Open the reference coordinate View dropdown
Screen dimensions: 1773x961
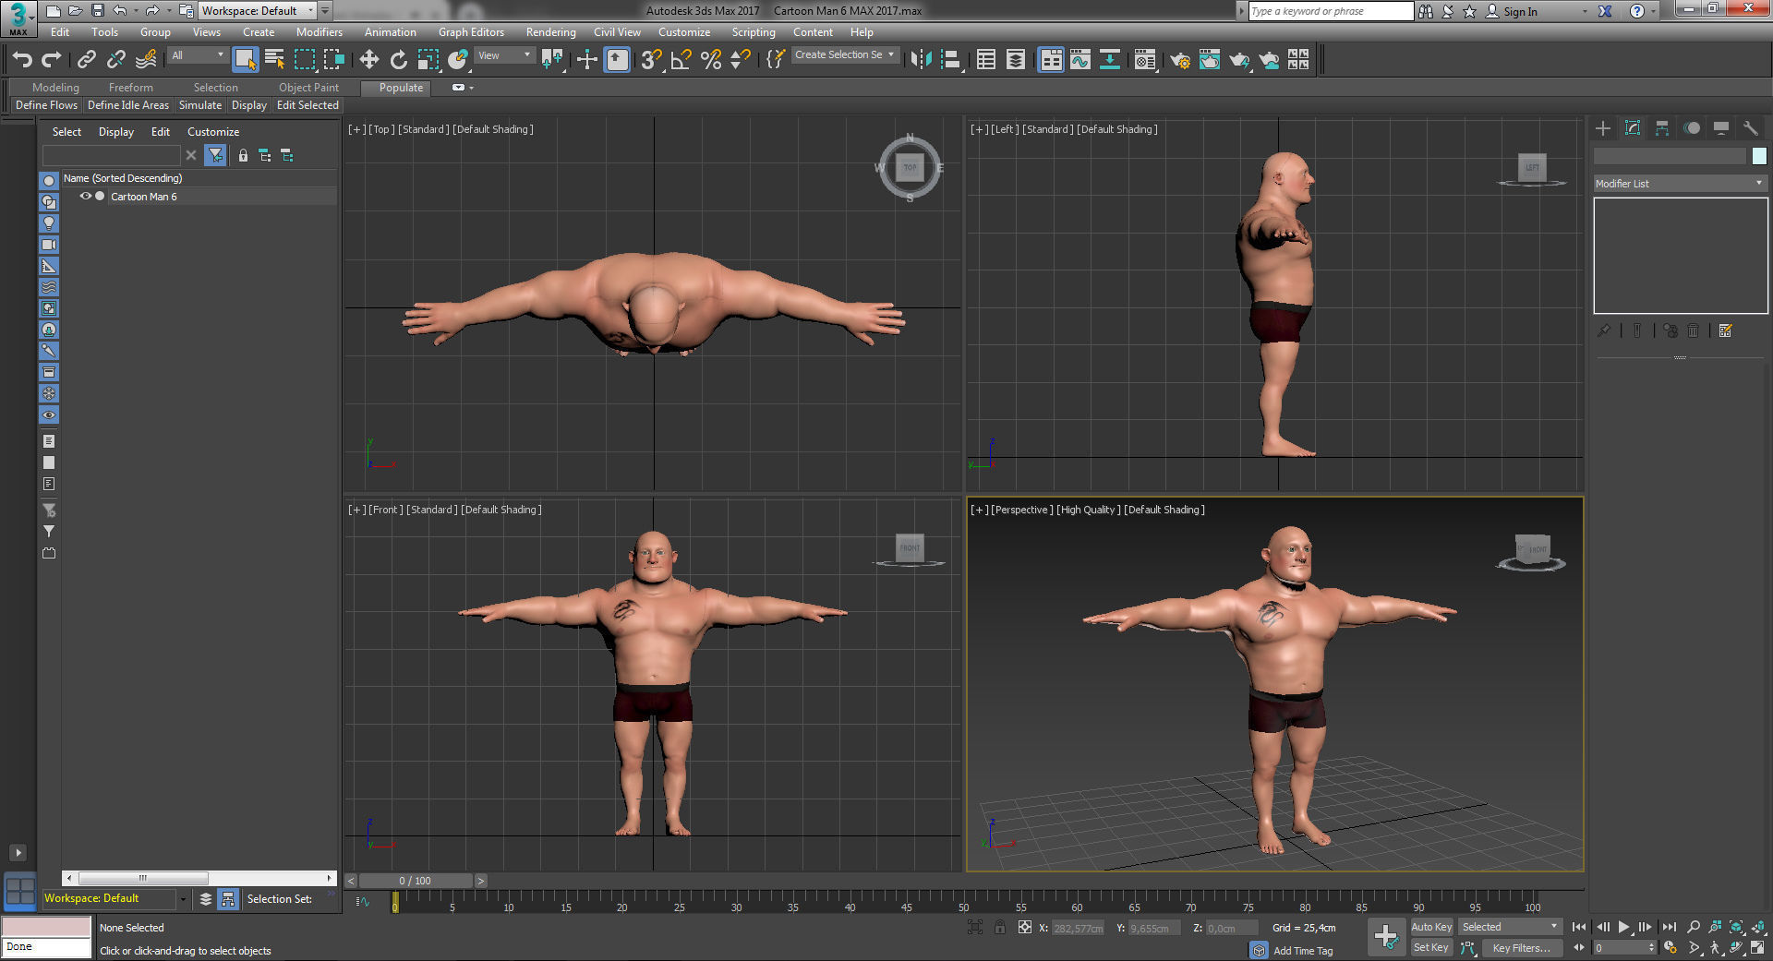click(x=504, y=56)
